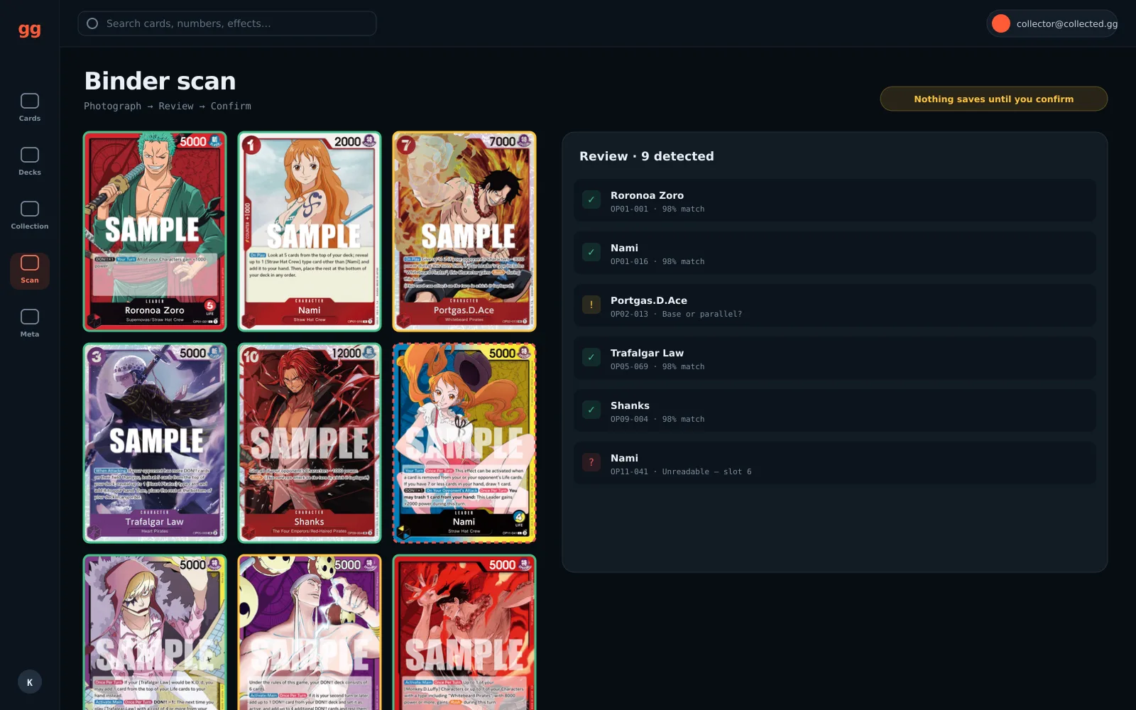Open the unreadable Nami slot 6 marker
Screen dimensions: 1136x710
pyautogui.click(x=591, y=462)
